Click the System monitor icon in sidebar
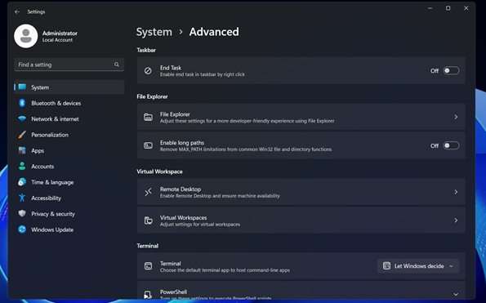This screenshot has width=486, height=303. point(22,87)
